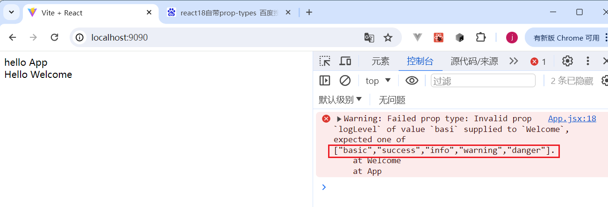Open the Vue devtools extension icon
This screenshot has width=608, height=207.
[417, 37]
